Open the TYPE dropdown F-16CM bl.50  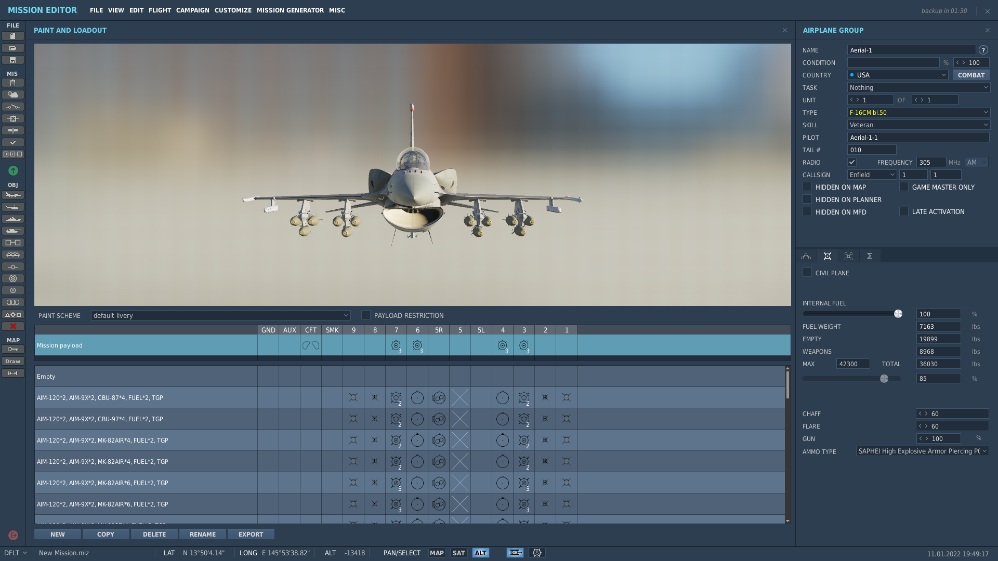[918, 112]
